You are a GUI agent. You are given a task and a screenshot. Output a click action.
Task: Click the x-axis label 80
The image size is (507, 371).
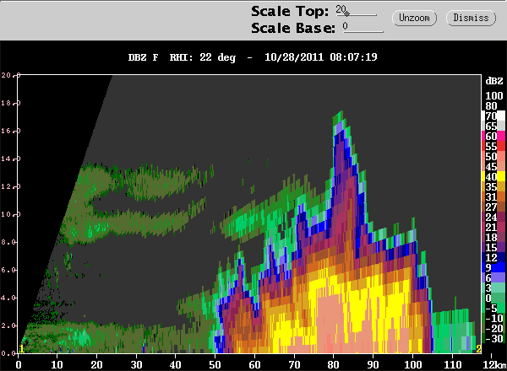pyautogui.click(x=334, y=365)
